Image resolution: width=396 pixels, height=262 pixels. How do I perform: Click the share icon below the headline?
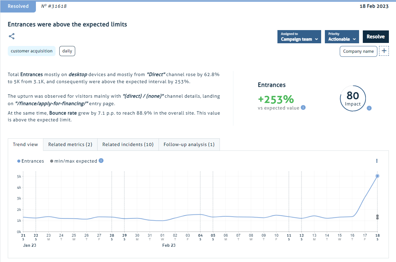(12, 36)
